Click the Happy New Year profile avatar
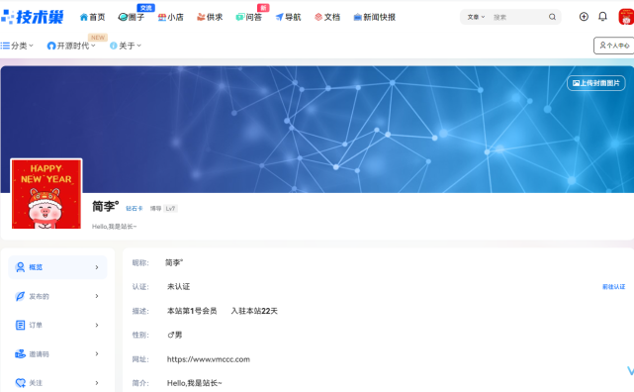The image size is (634, 392). click(46, 194)
